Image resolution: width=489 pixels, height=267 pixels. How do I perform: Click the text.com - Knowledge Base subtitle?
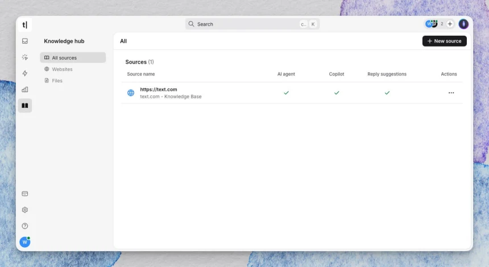171,97
